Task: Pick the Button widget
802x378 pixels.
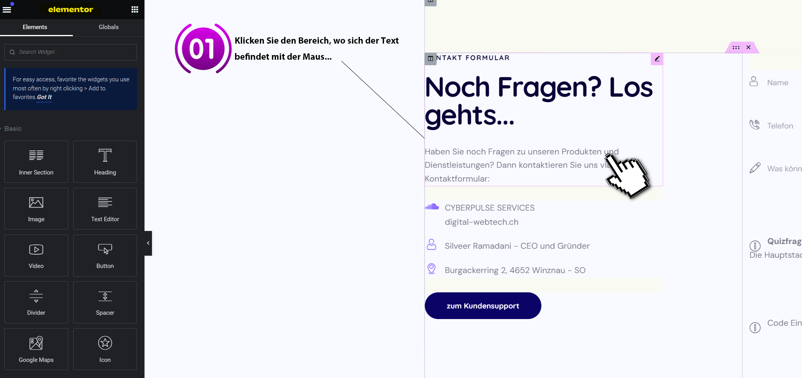Action: [105, 255]
